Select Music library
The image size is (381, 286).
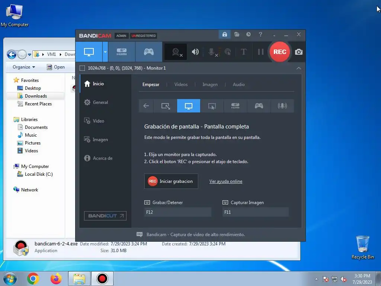[x=31, y=135]
